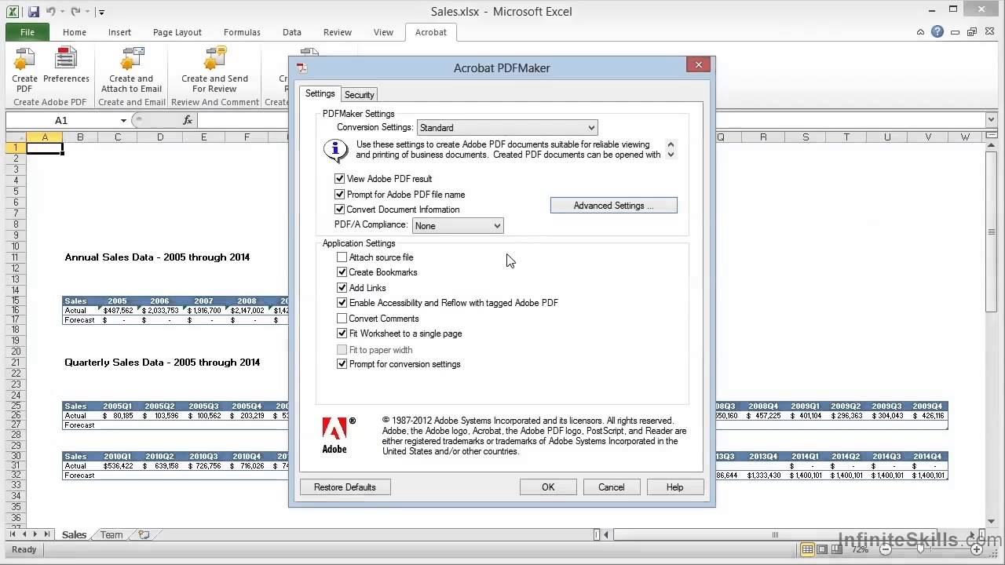Screen dimensions: 1005x565
Task: Enable Convert Comments checkbox
Action: pos(342,319)
